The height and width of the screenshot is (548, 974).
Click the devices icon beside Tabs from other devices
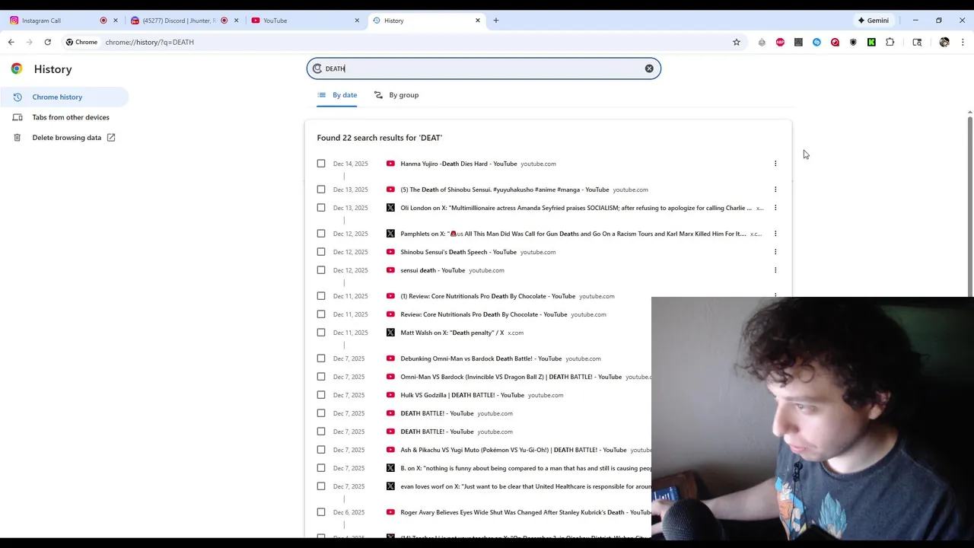(17, 117)
